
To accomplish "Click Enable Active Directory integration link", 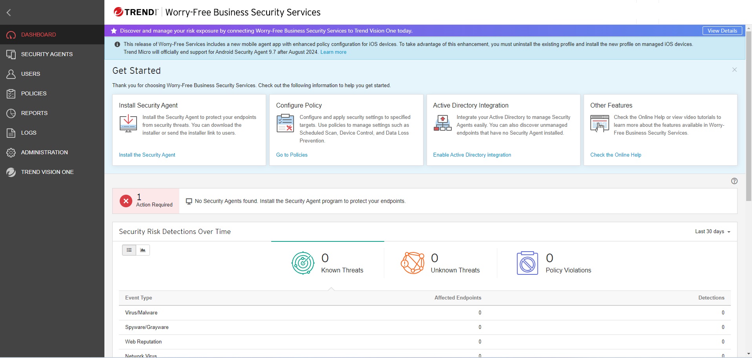I will pos(472,155).
